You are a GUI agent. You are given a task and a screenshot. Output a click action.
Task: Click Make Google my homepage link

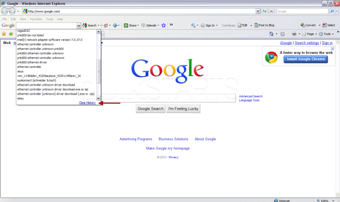pos(168,148)
